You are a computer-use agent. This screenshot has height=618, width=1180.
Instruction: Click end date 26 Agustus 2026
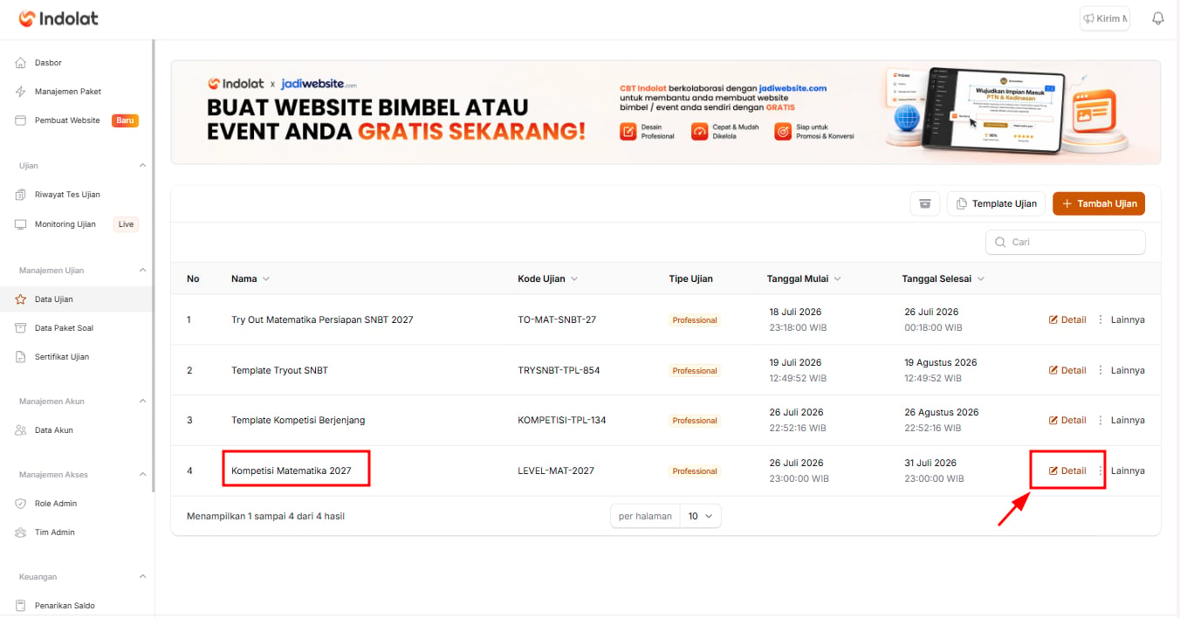(x=942, y=412)
